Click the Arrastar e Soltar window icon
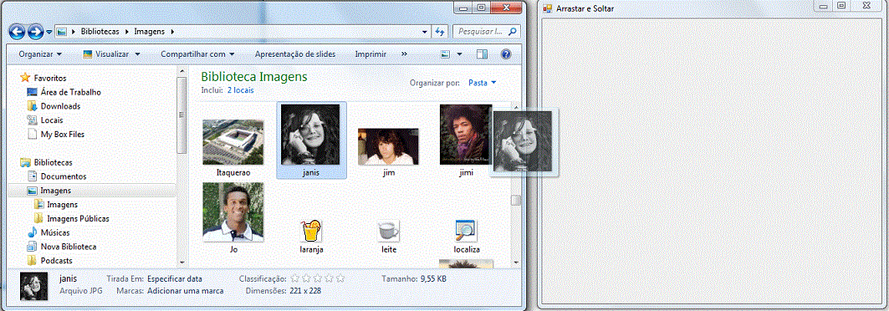This screenshot has width=889, height=311. (548, 8)
